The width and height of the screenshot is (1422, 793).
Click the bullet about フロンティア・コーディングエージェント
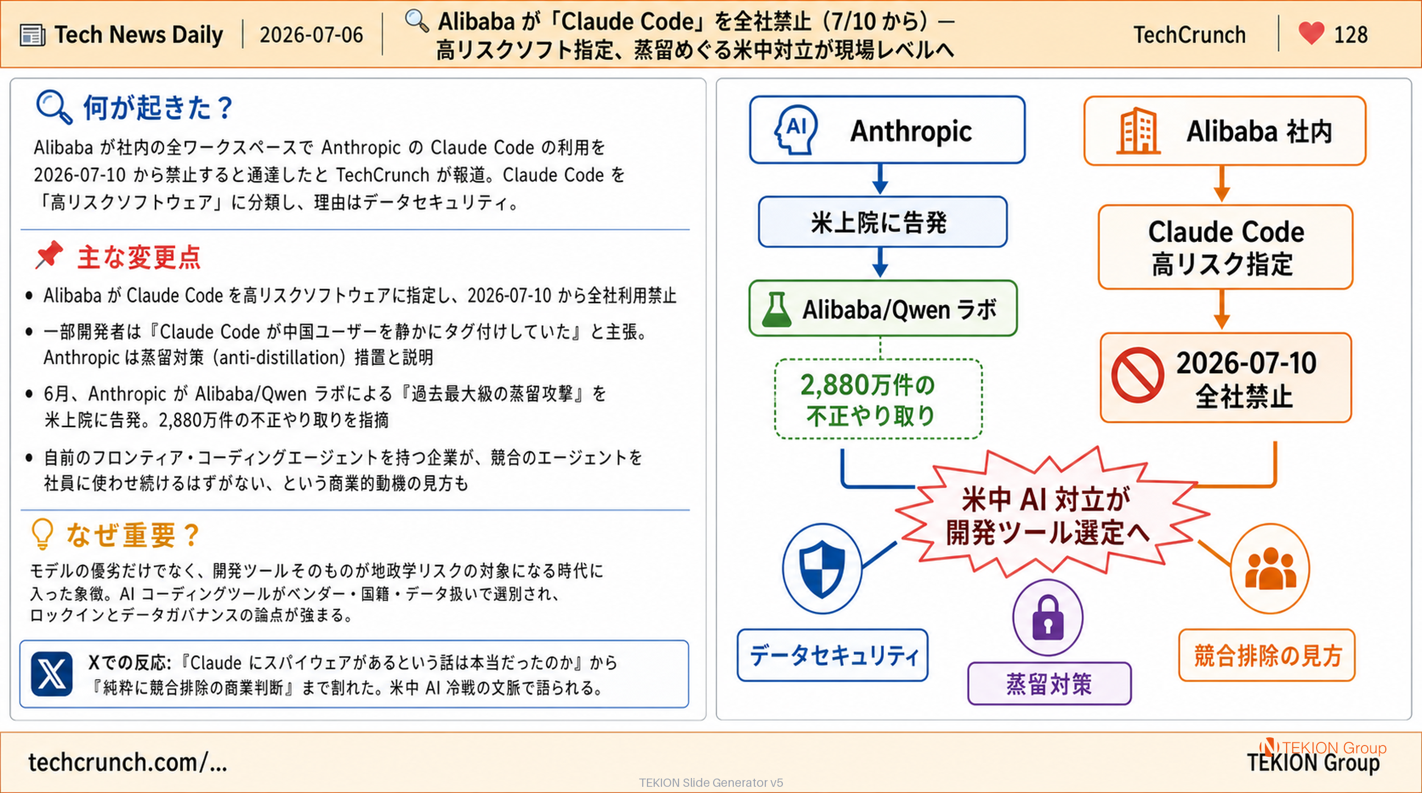pyautogui.click(x=343, y=470)
